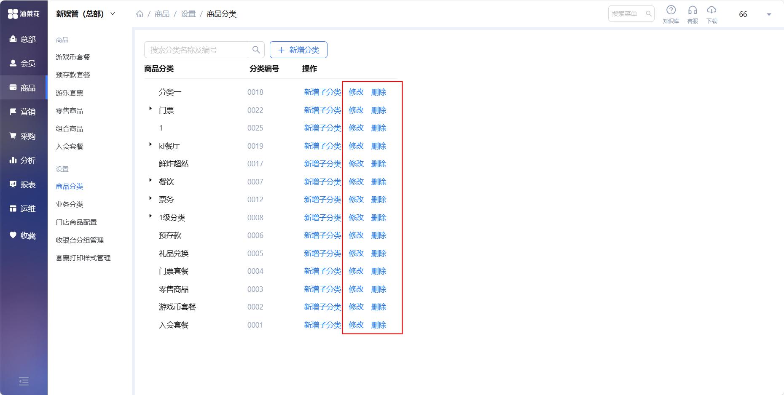Image resolution: width=784 pixels, height=395 pixels.
Task: Click 删除 for 1级分类 row
Action: (379, 218)
